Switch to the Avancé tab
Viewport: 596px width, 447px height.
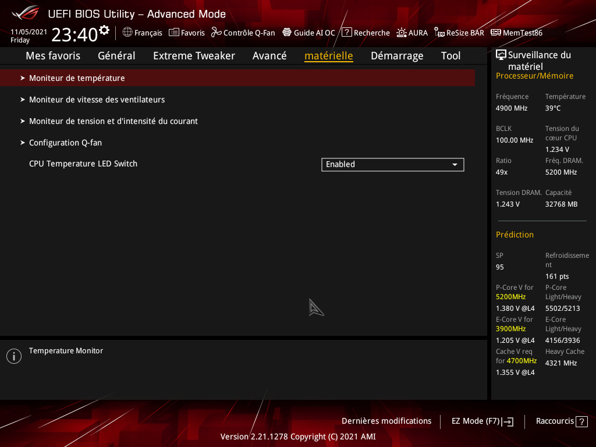(269, 56)
